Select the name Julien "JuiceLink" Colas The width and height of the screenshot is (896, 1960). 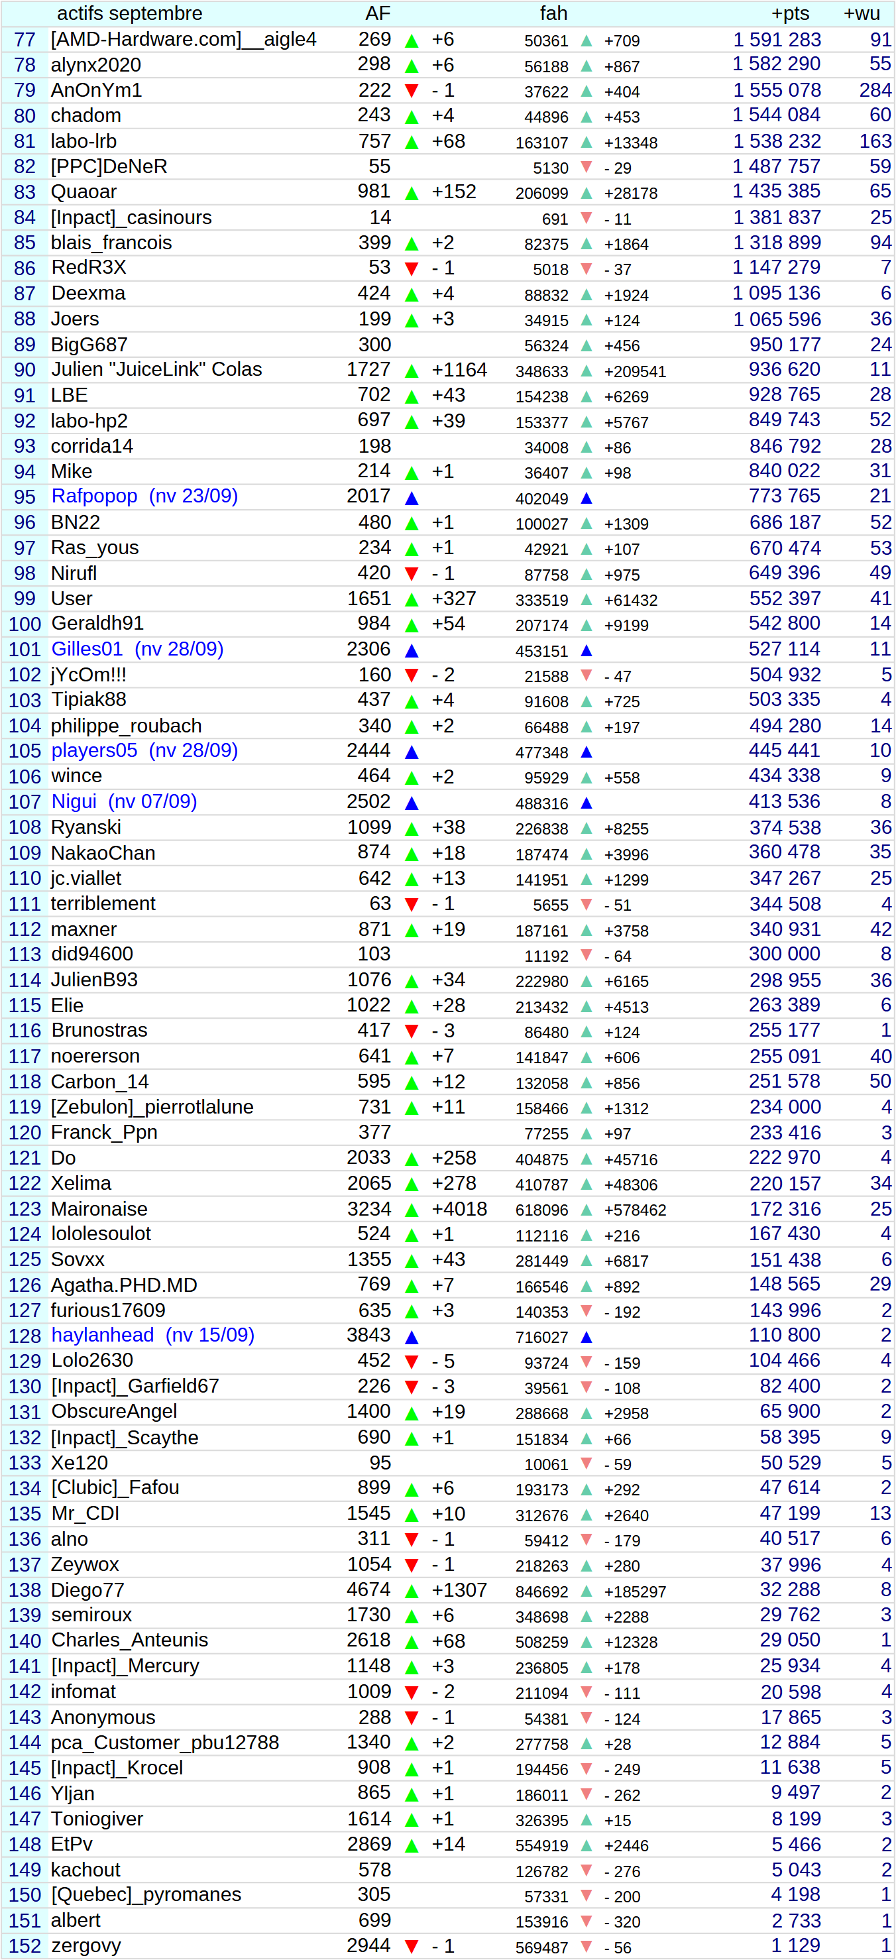pos(156,370)
